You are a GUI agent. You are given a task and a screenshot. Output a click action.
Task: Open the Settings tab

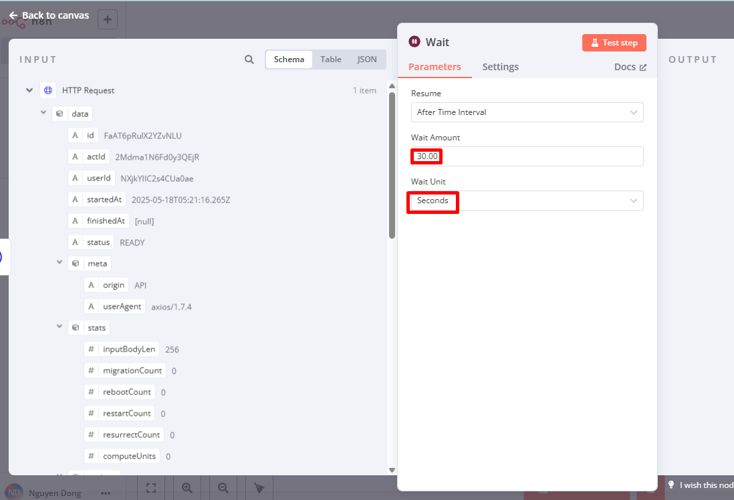(x=500, y=67)
